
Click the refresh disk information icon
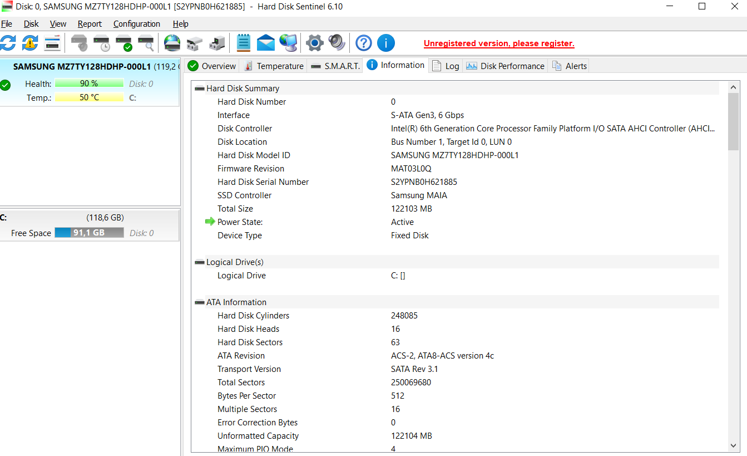(x=8, y=43)
